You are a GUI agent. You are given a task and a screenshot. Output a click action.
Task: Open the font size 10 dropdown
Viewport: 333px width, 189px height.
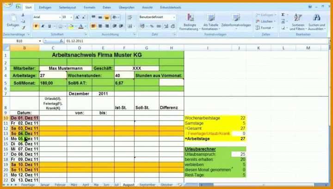[71, 17]
